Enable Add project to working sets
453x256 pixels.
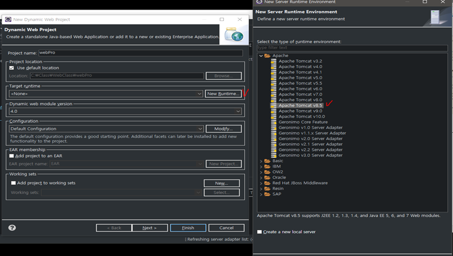13,183
